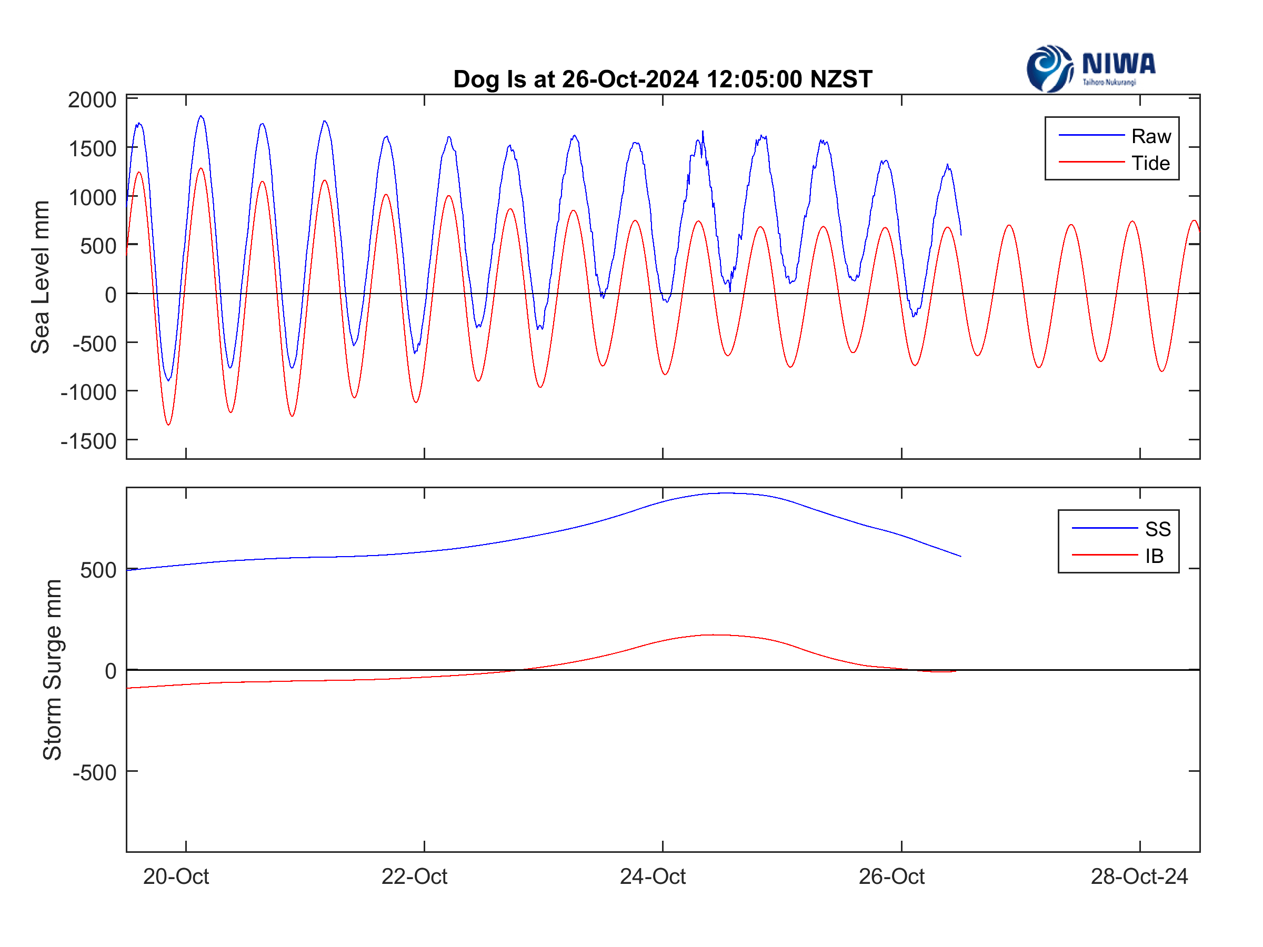Click the '1500' sea level tick label

pos(92,149)
